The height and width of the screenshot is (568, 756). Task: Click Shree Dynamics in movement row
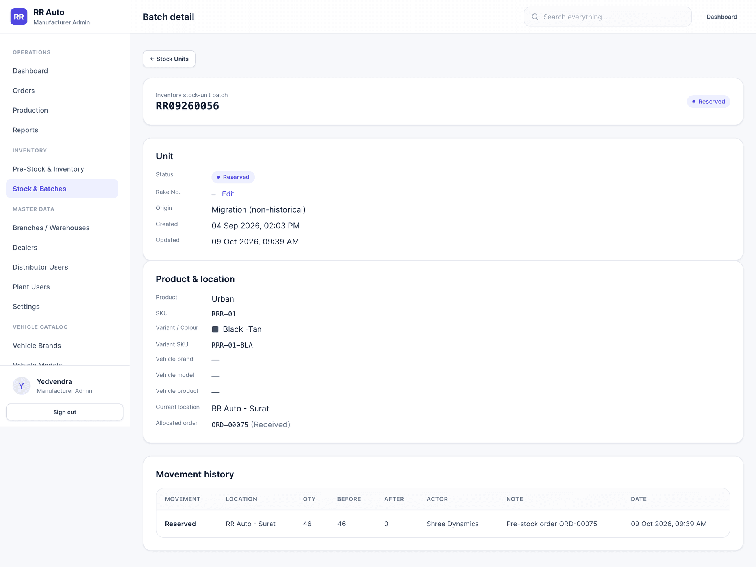point(452,524)
